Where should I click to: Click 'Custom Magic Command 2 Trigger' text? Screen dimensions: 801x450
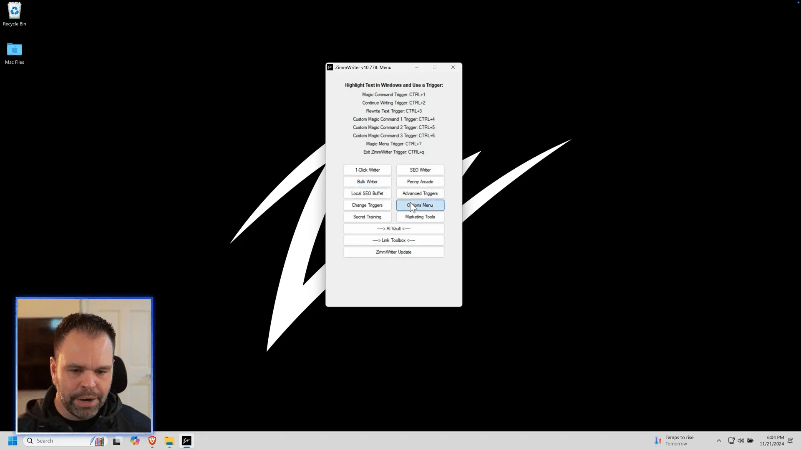394,127
